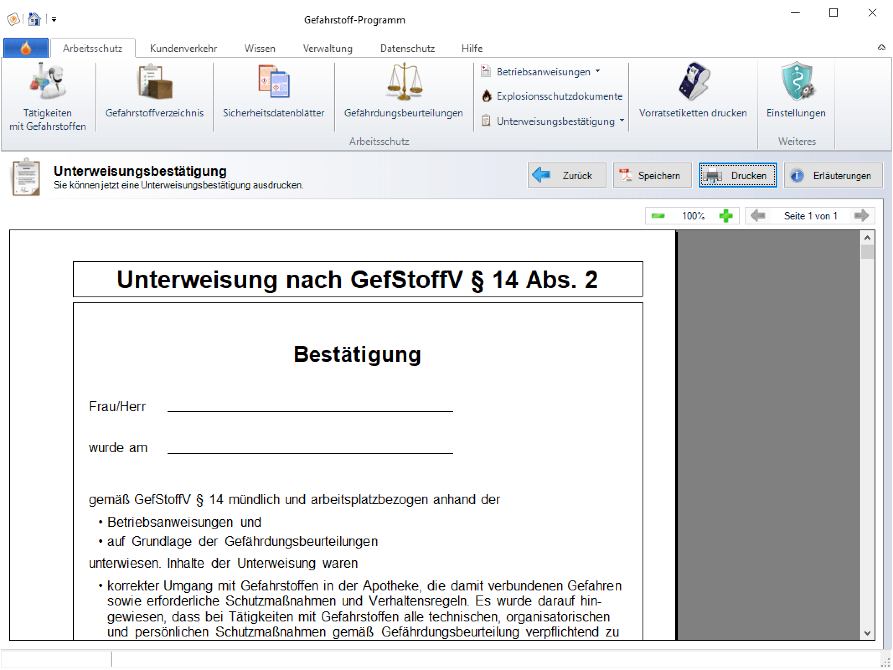Switch to the Kundenverkehr tab
893x670 pixels.
(183, 48)
